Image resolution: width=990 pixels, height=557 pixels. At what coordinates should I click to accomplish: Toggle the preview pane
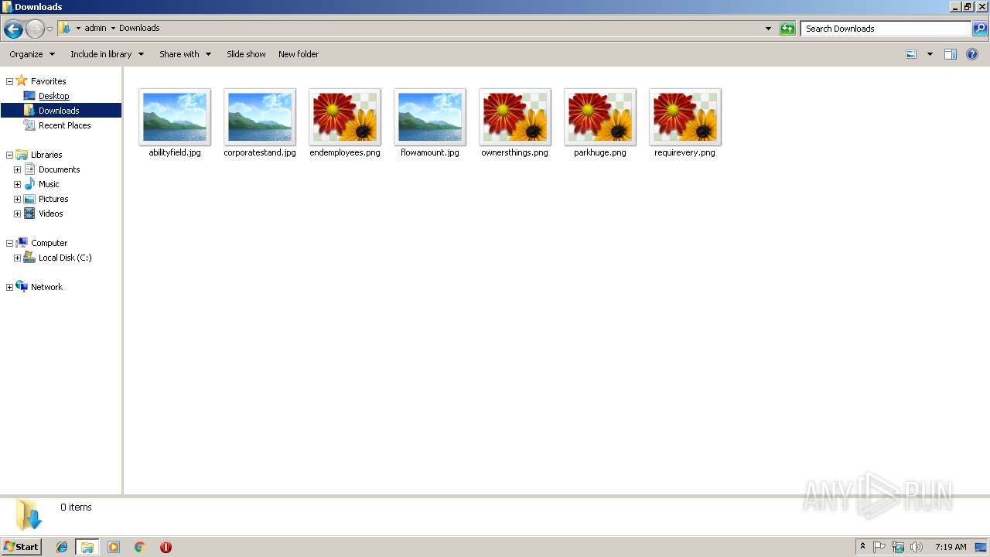click(951, 54)
